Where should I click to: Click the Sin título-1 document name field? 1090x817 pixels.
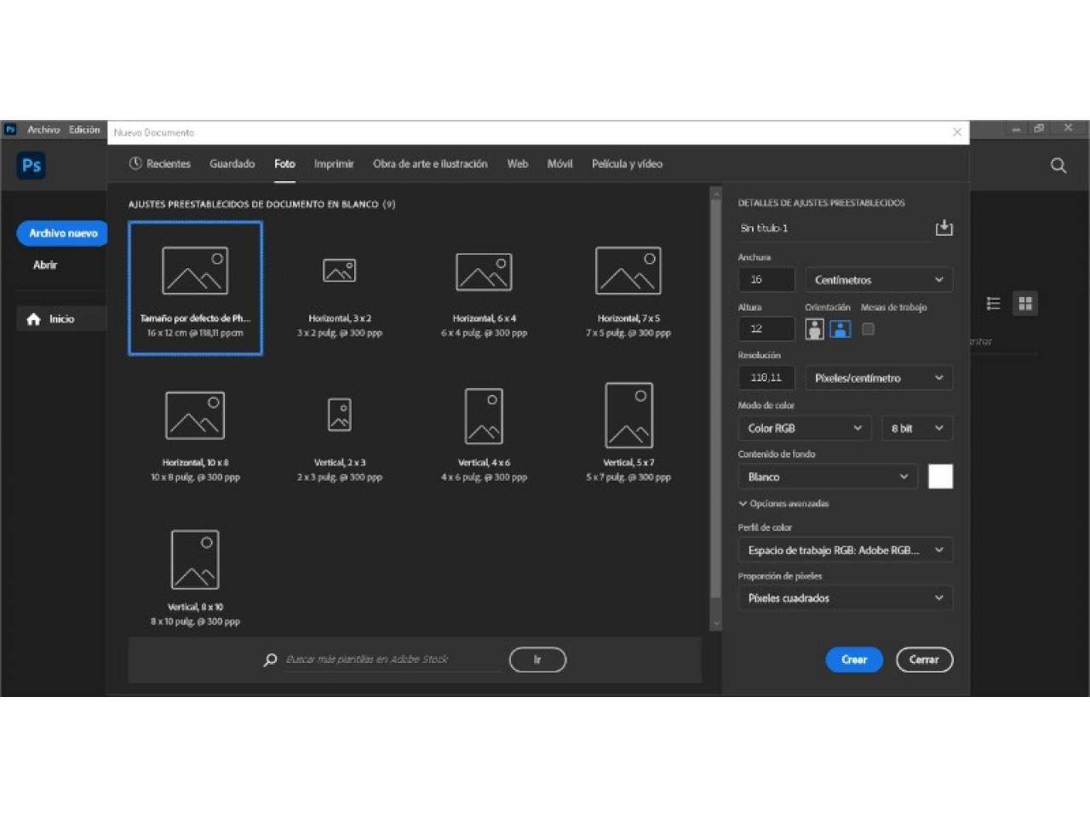835,228
